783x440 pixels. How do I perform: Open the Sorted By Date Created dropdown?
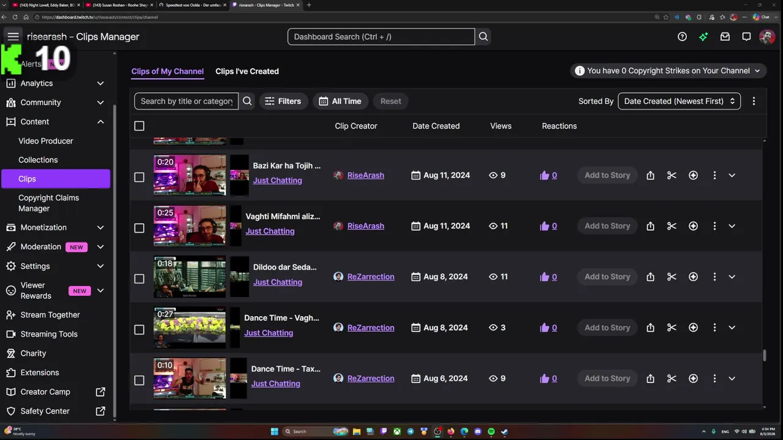pyautogui.click(x=679, y=101)
